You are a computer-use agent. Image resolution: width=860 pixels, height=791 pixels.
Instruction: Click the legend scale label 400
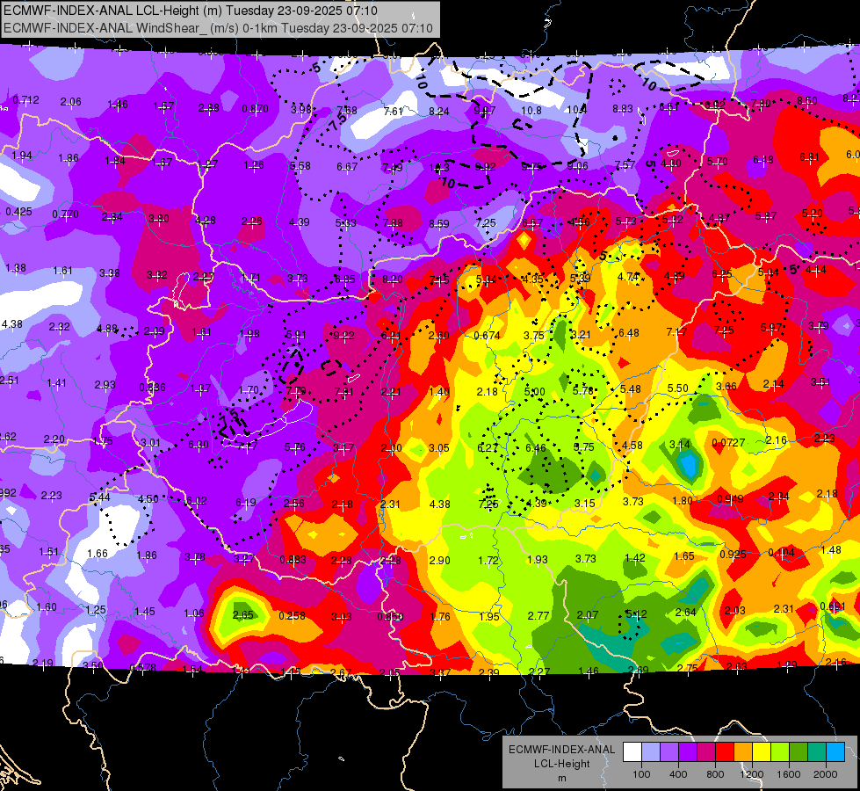pos(678,774)
